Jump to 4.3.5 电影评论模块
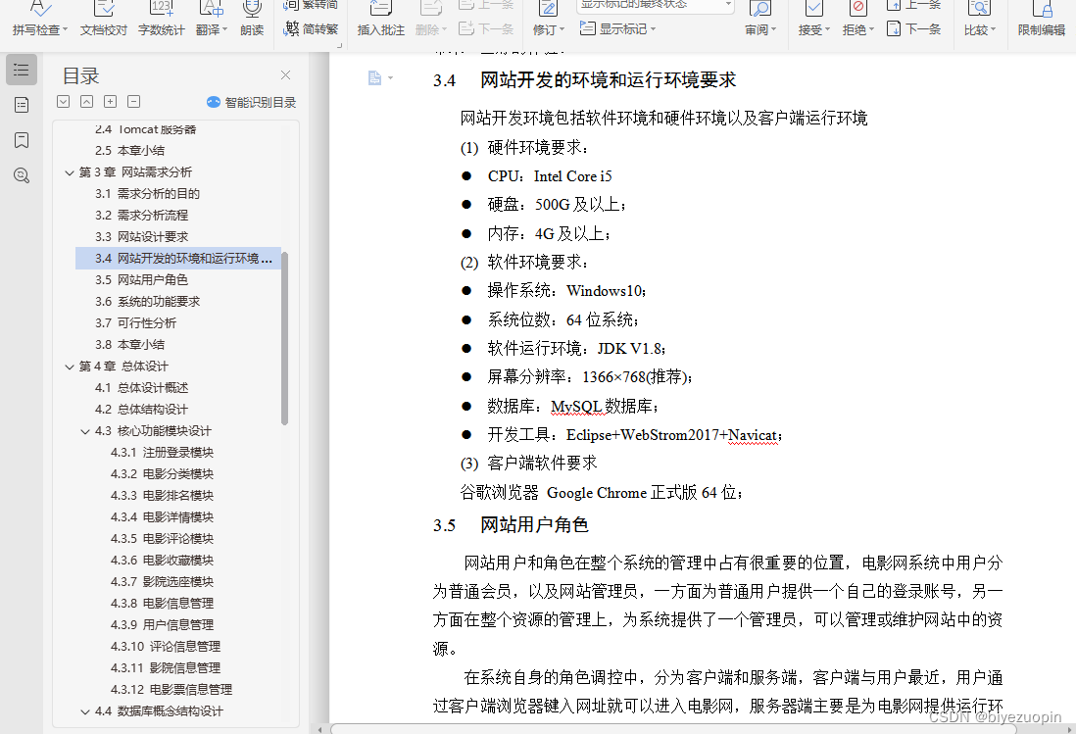 pyautogui.click(x=162, y=539)
